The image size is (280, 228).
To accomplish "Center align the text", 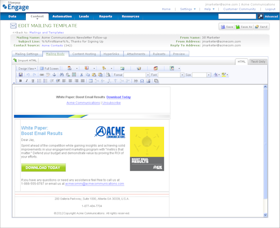I will [70, 81].
